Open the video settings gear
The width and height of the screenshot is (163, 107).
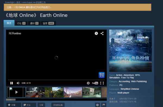click(x=88, y=83)
